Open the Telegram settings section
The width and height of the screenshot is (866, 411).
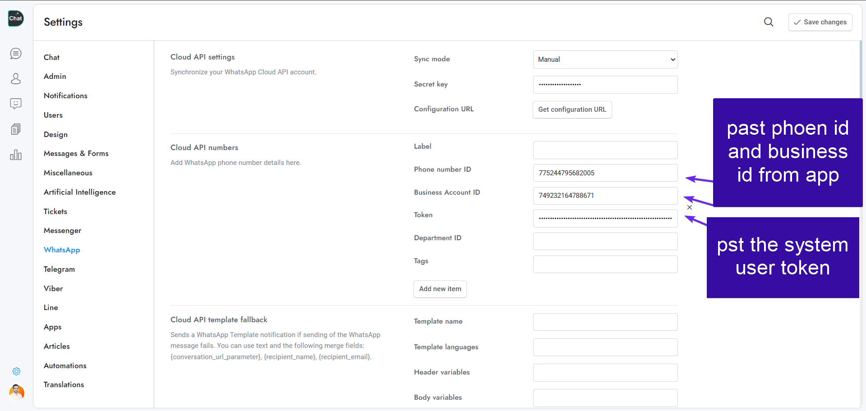(x=59, y=269)
